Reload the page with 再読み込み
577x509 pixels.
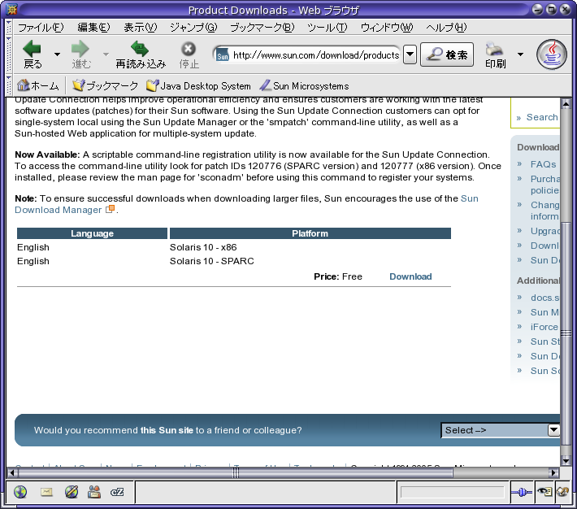click(141, 54)
